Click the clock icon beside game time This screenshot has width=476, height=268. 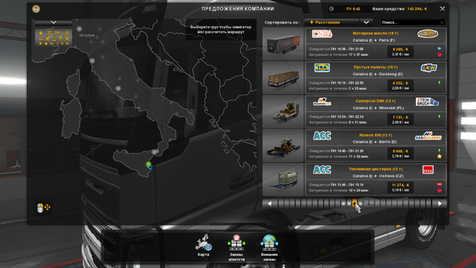(x=332, y=9)
